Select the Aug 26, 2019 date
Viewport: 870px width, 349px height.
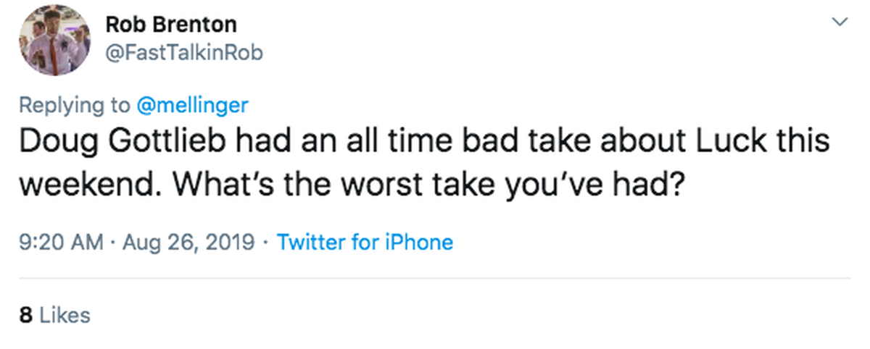[x=188, y=242]
